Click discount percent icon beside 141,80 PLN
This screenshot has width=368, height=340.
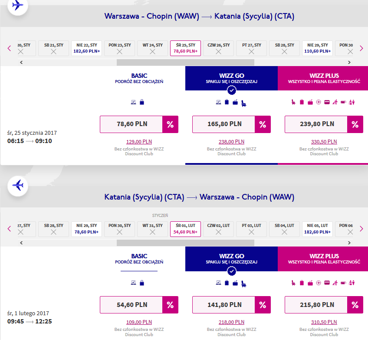(x=263, y=305)
